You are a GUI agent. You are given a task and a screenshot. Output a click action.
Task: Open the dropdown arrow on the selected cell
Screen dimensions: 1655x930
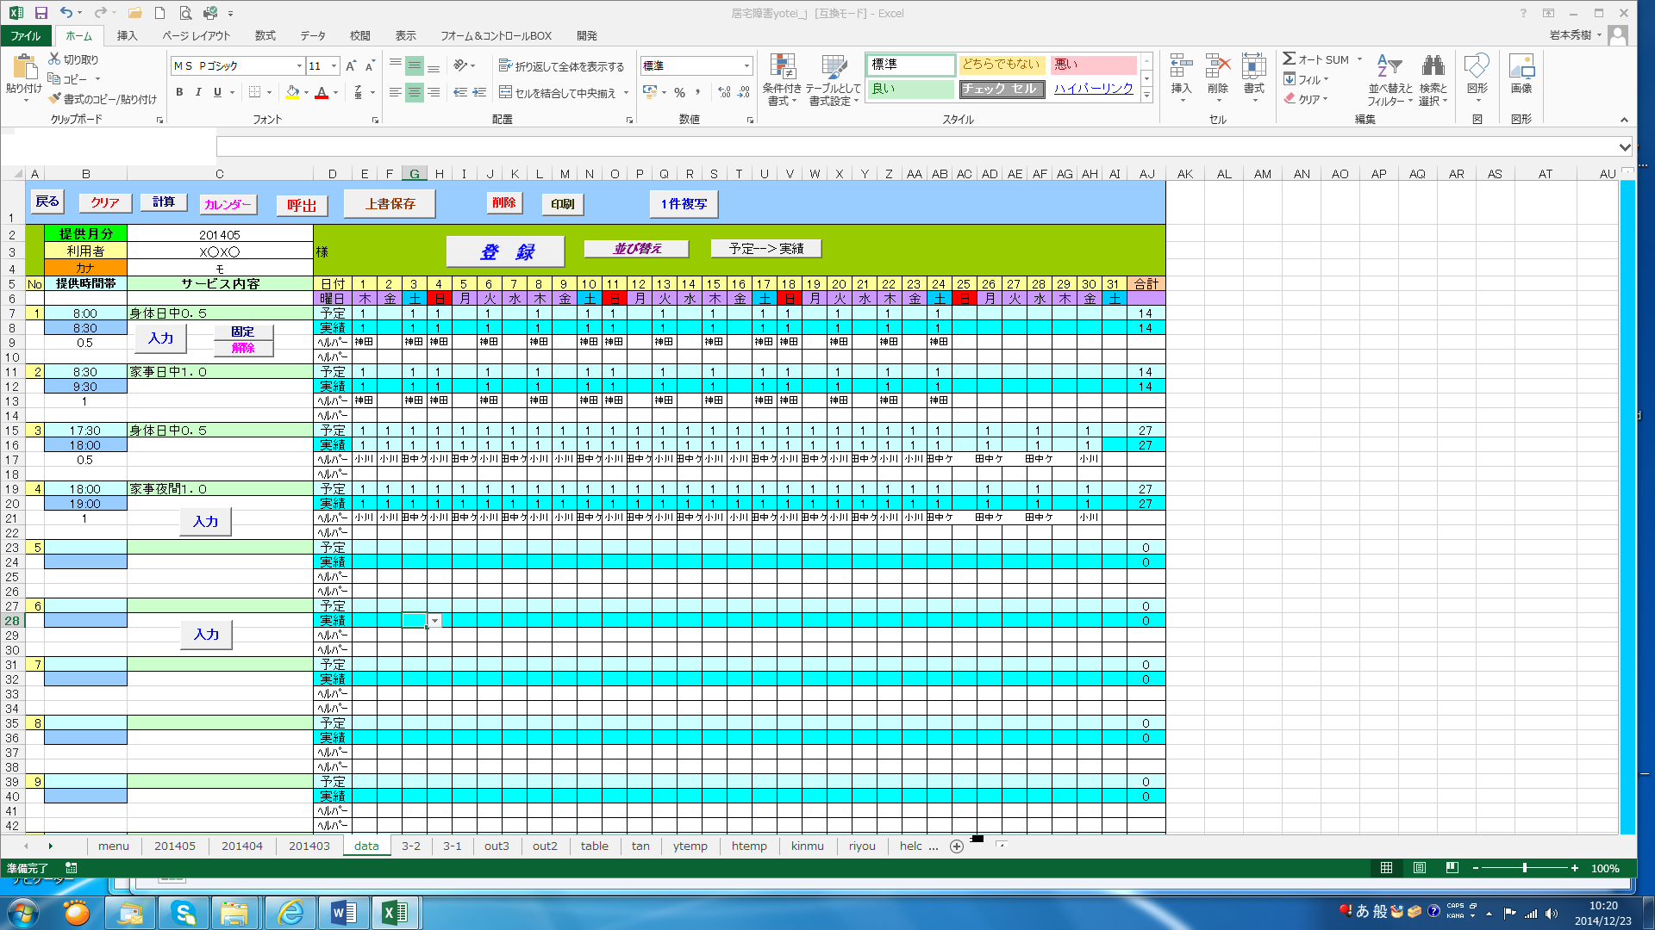434,621
